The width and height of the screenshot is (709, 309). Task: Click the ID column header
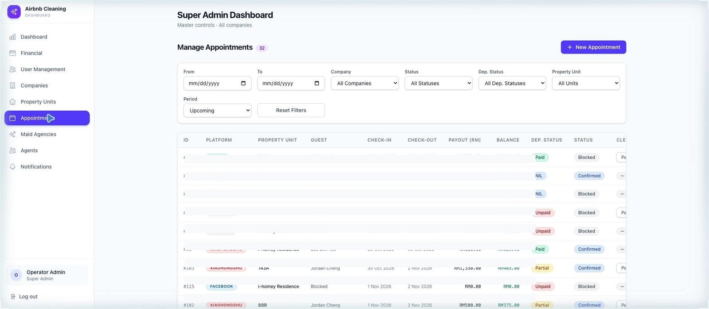tap(186, 140)
